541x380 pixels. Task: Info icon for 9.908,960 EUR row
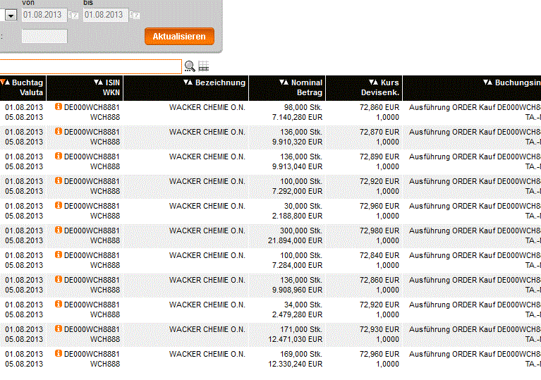tap(59, 279)
